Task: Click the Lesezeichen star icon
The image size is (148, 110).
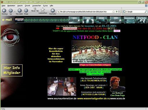Action: click(43, 10)
